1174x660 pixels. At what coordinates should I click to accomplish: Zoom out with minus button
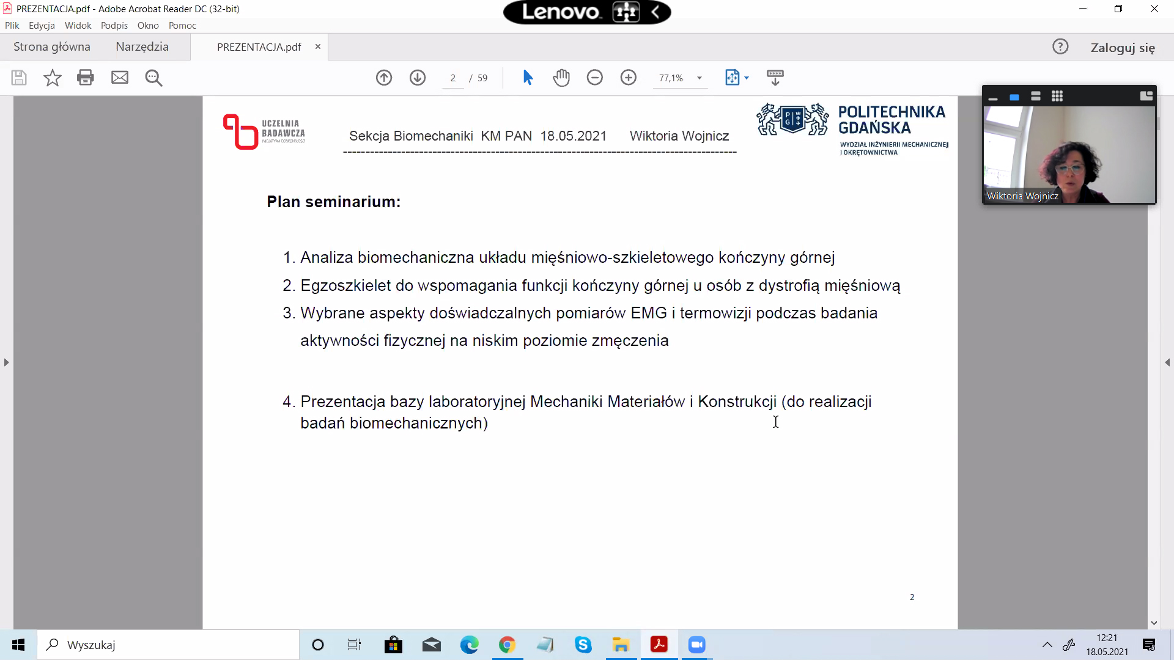(x=595, y=78)
